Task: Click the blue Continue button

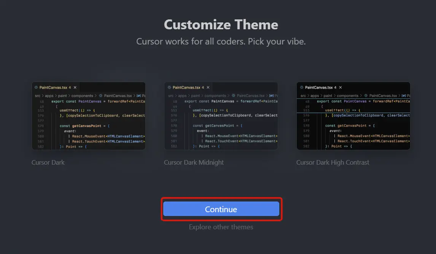Action: point(221,209)
